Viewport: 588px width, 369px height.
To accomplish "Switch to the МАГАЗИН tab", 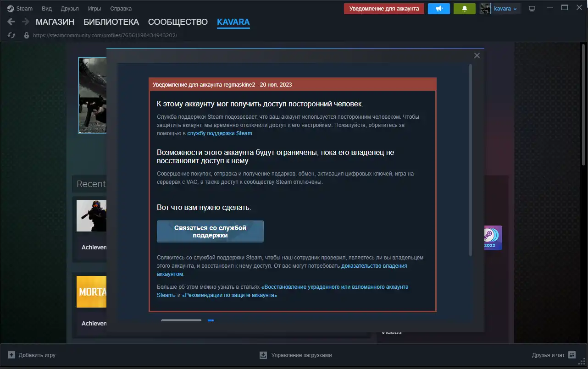I will point(55,22).
